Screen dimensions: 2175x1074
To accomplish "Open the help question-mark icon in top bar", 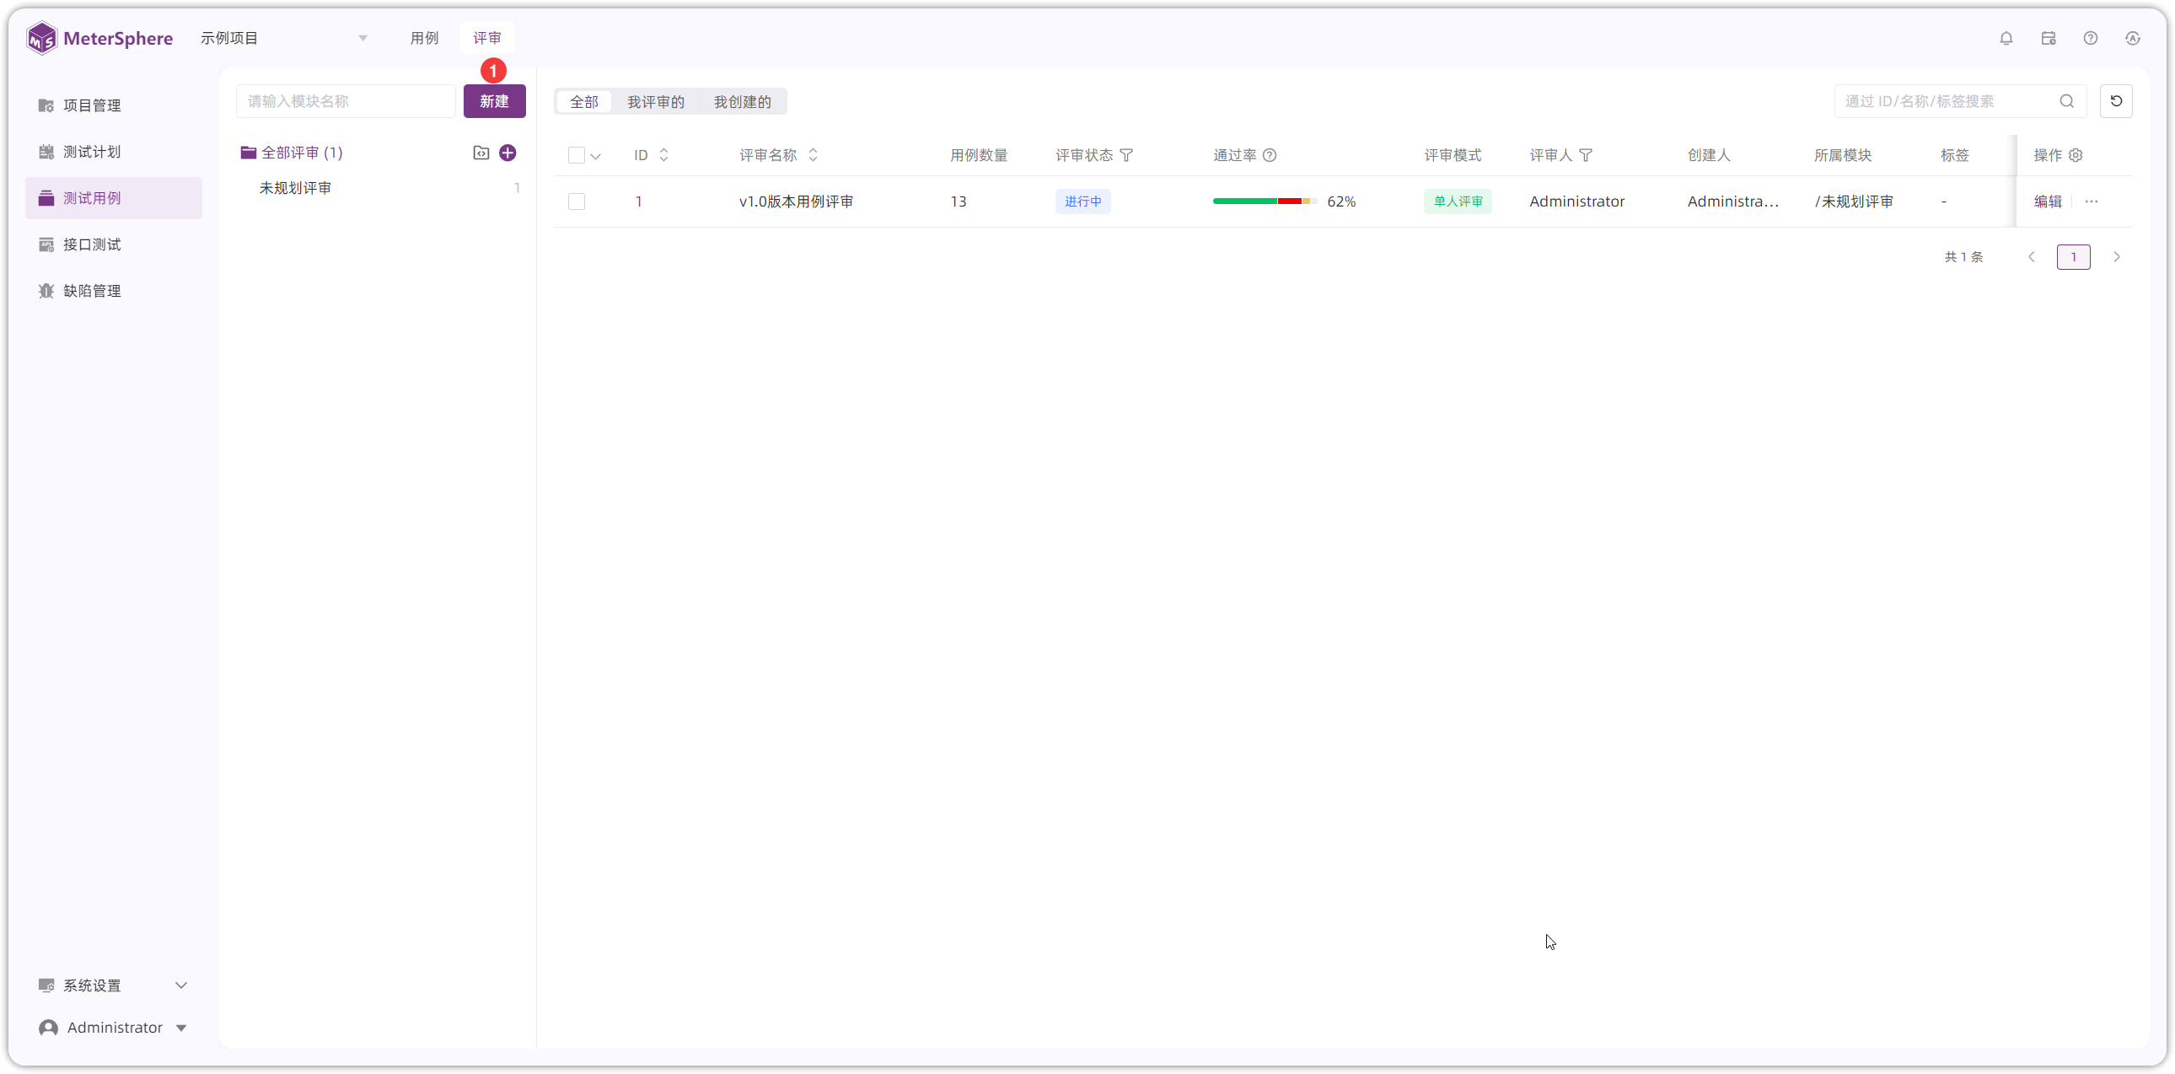I will (x=2091, y=38).
